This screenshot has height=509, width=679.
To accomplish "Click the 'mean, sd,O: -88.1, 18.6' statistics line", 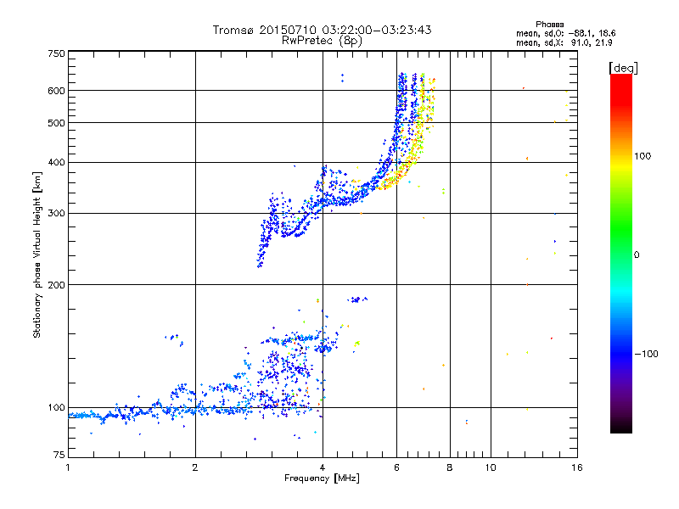I will pyautogui.click(x=565, y=33).
